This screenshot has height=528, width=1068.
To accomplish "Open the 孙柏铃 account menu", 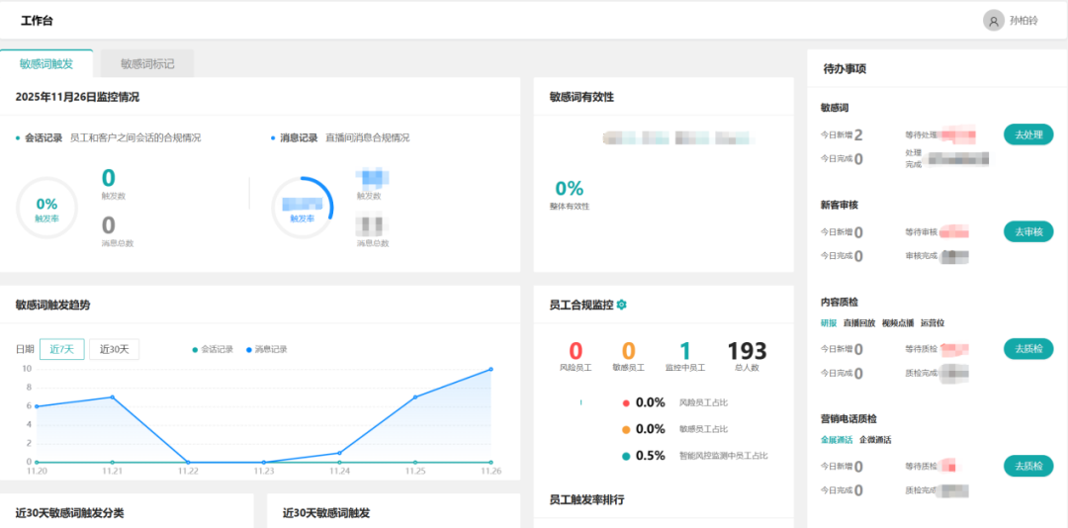I will point(1023,20).
